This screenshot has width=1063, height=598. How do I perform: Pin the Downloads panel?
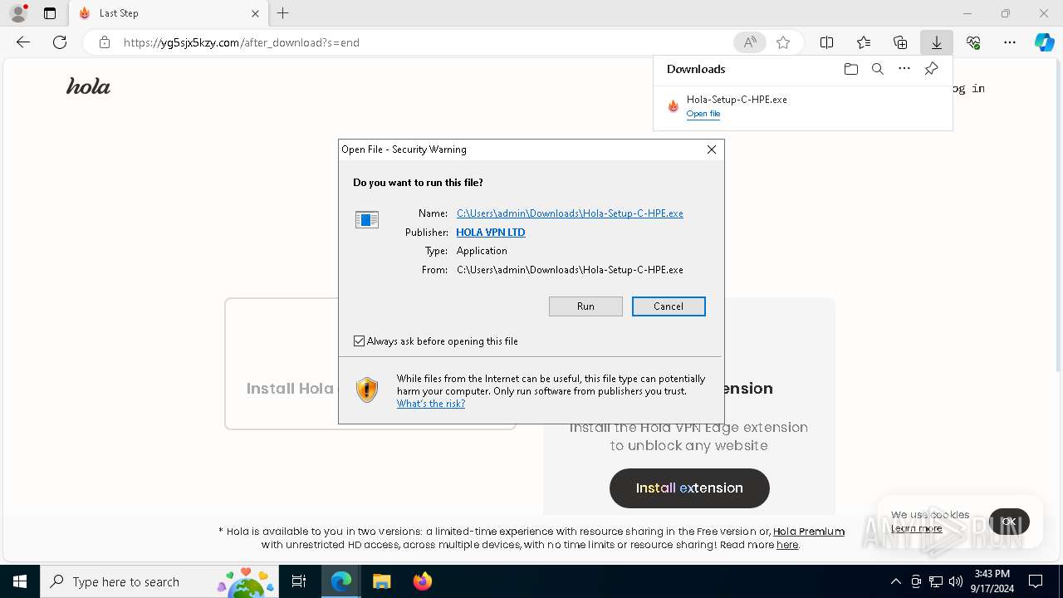point(931,69)
